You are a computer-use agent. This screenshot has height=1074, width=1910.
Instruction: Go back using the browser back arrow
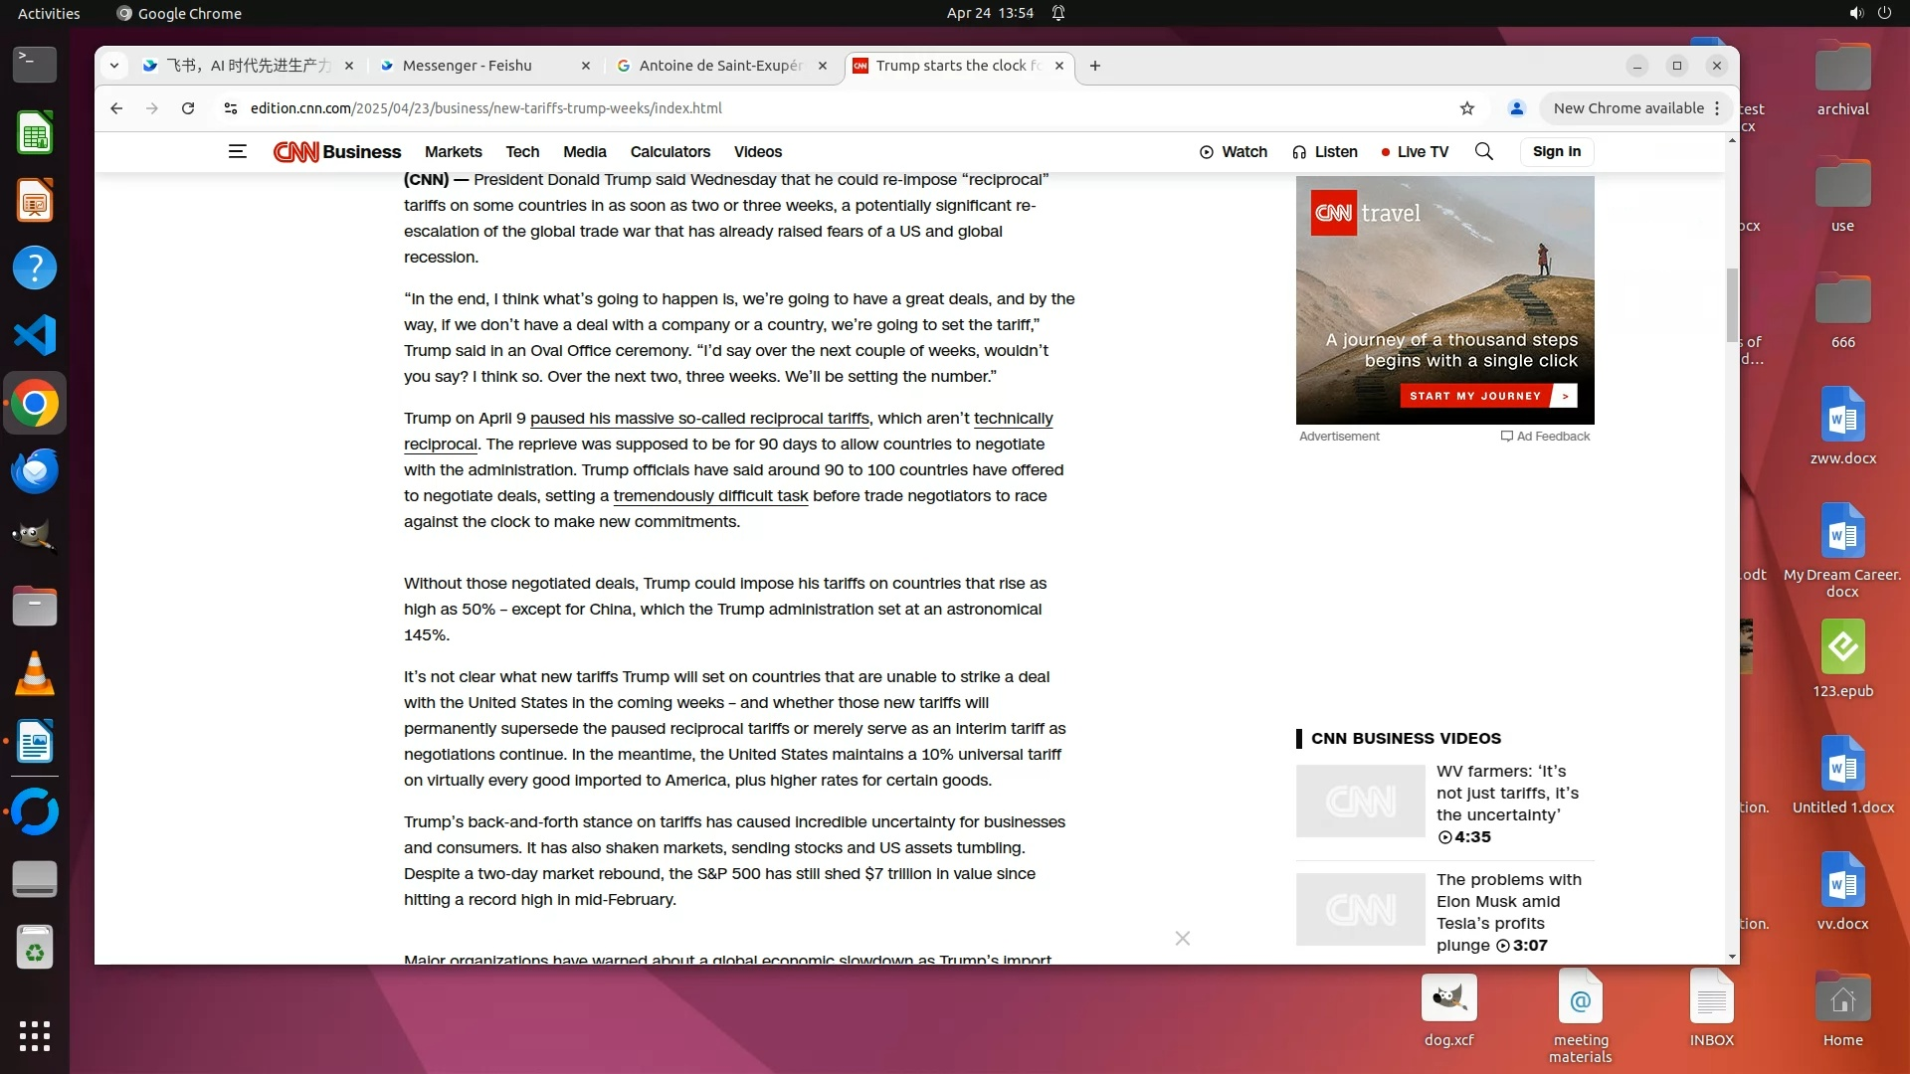click(116, 108)
